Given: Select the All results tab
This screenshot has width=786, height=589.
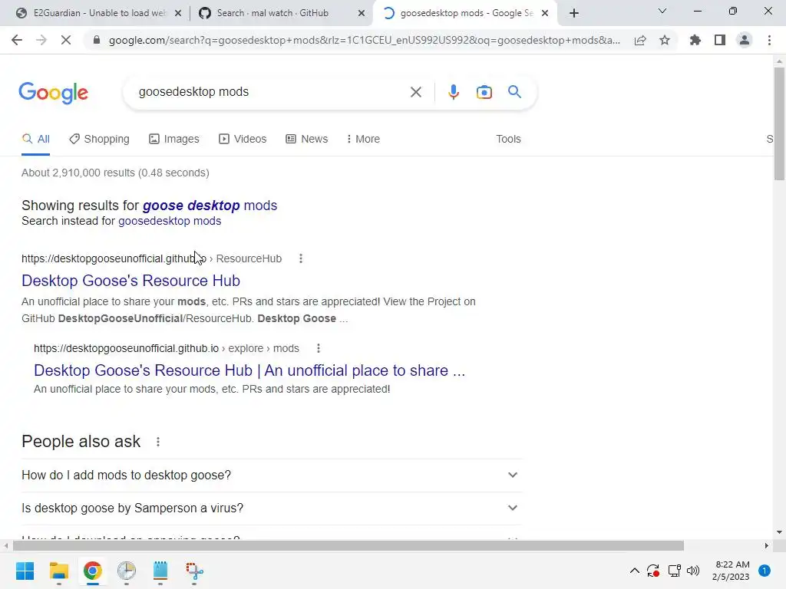Looking at the screenshot, I should 36,139.
